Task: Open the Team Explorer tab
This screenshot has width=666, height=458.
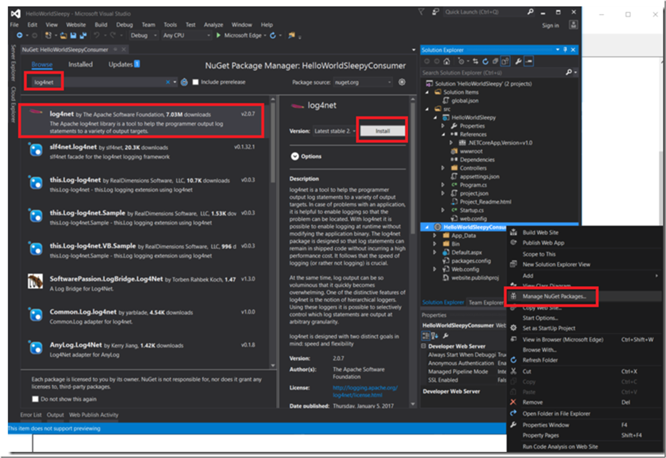Action: click(486, 302)
